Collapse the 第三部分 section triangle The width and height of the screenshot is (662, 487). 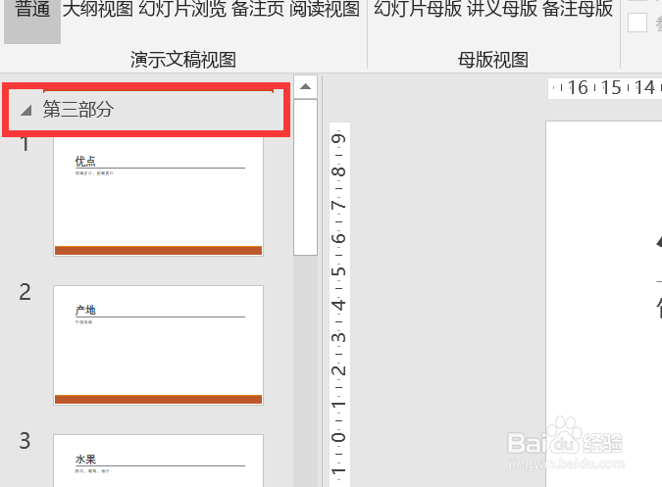click(26, 111)
